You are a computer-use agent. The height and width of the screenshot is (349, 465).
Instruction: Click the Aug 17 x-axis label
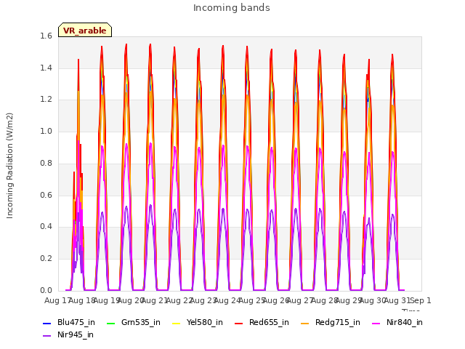pyautogui.click(x=57, y=300)
